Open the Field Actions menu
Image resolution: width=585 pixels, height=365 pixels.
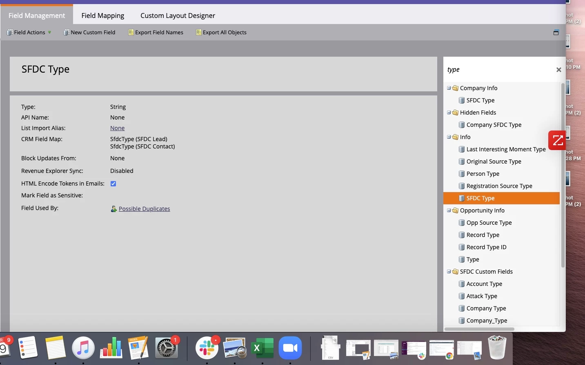coord(29,32)
